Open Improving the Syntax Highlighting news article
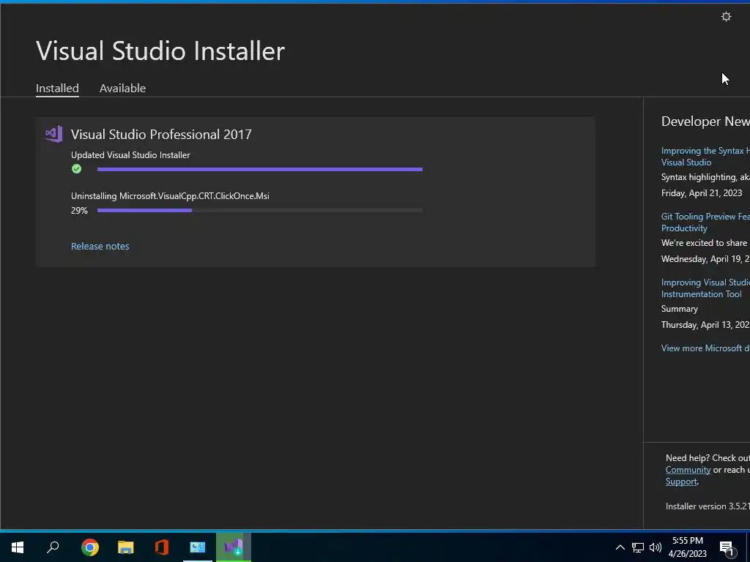 click(x=705, y=157)
